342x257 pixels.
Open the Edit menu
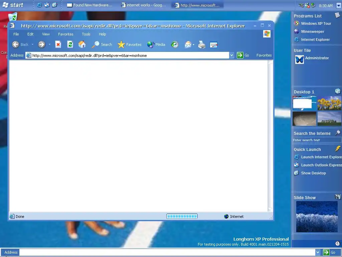coord(30,34)
